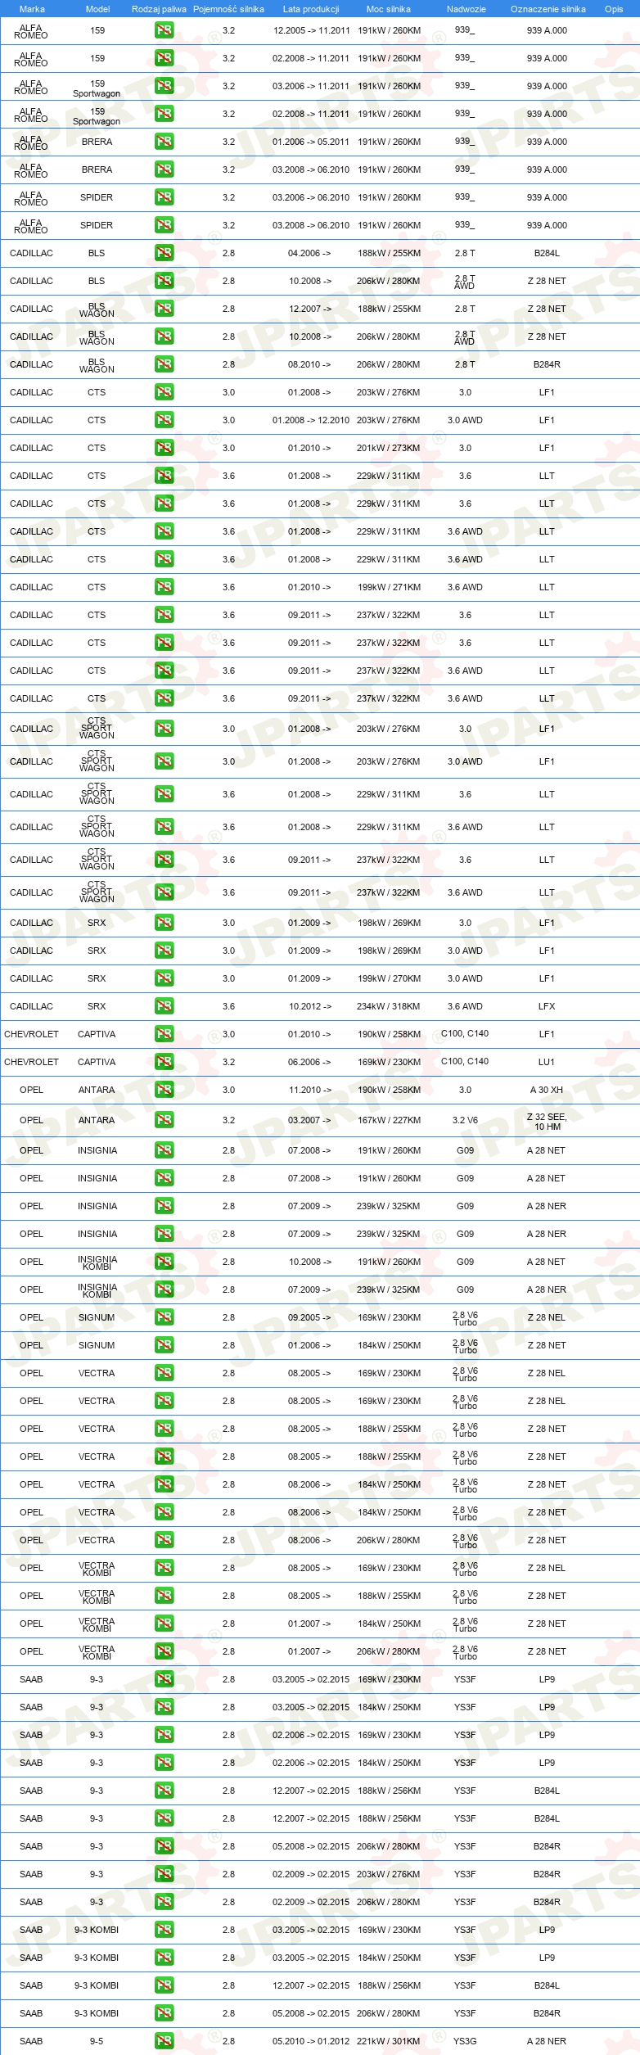Click fuel icon for 9-3 KOMBI 184kW / 250KM

coord(164,1958)
